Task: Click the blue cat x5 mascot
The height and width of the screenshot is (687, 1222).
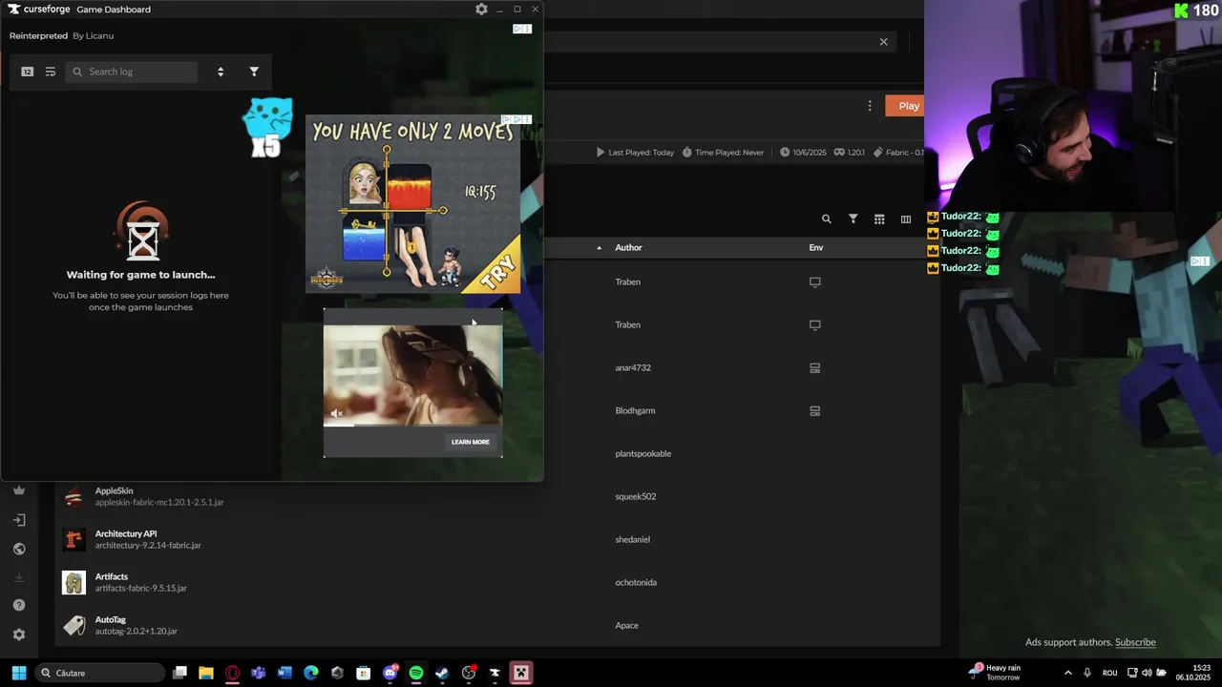Action: pos(267,127)
